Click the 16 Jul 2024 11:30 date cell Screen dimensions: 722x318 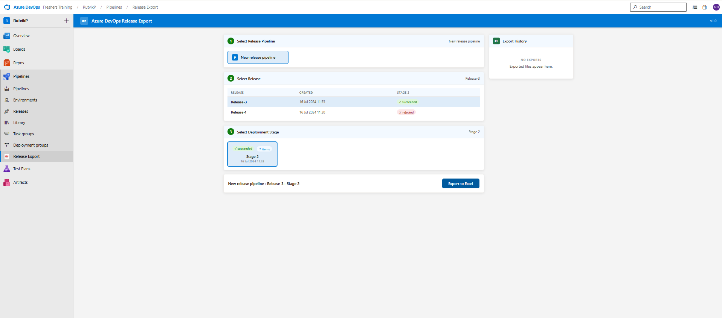pos(312,112)
